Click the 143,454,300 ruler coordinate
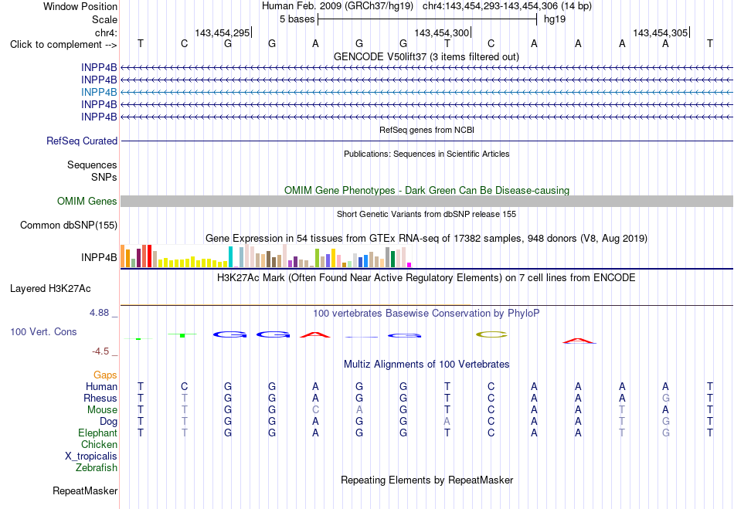Screen dimensions: 734x509 click(x=441, y=32)
